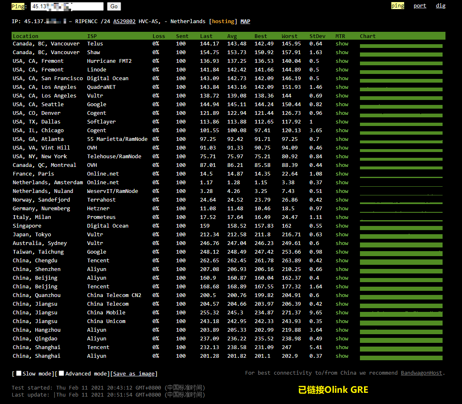
Task: Show MTR for Quanzhou China Telecom CN2
Action: coord(342,295)
